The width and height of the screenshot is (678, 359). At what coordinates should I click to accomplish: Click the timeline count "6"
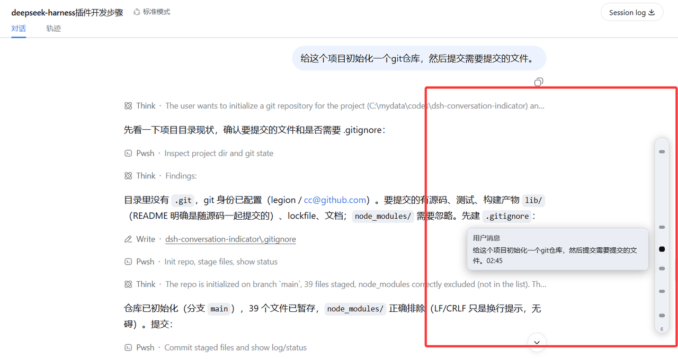[x=662, y=329]
